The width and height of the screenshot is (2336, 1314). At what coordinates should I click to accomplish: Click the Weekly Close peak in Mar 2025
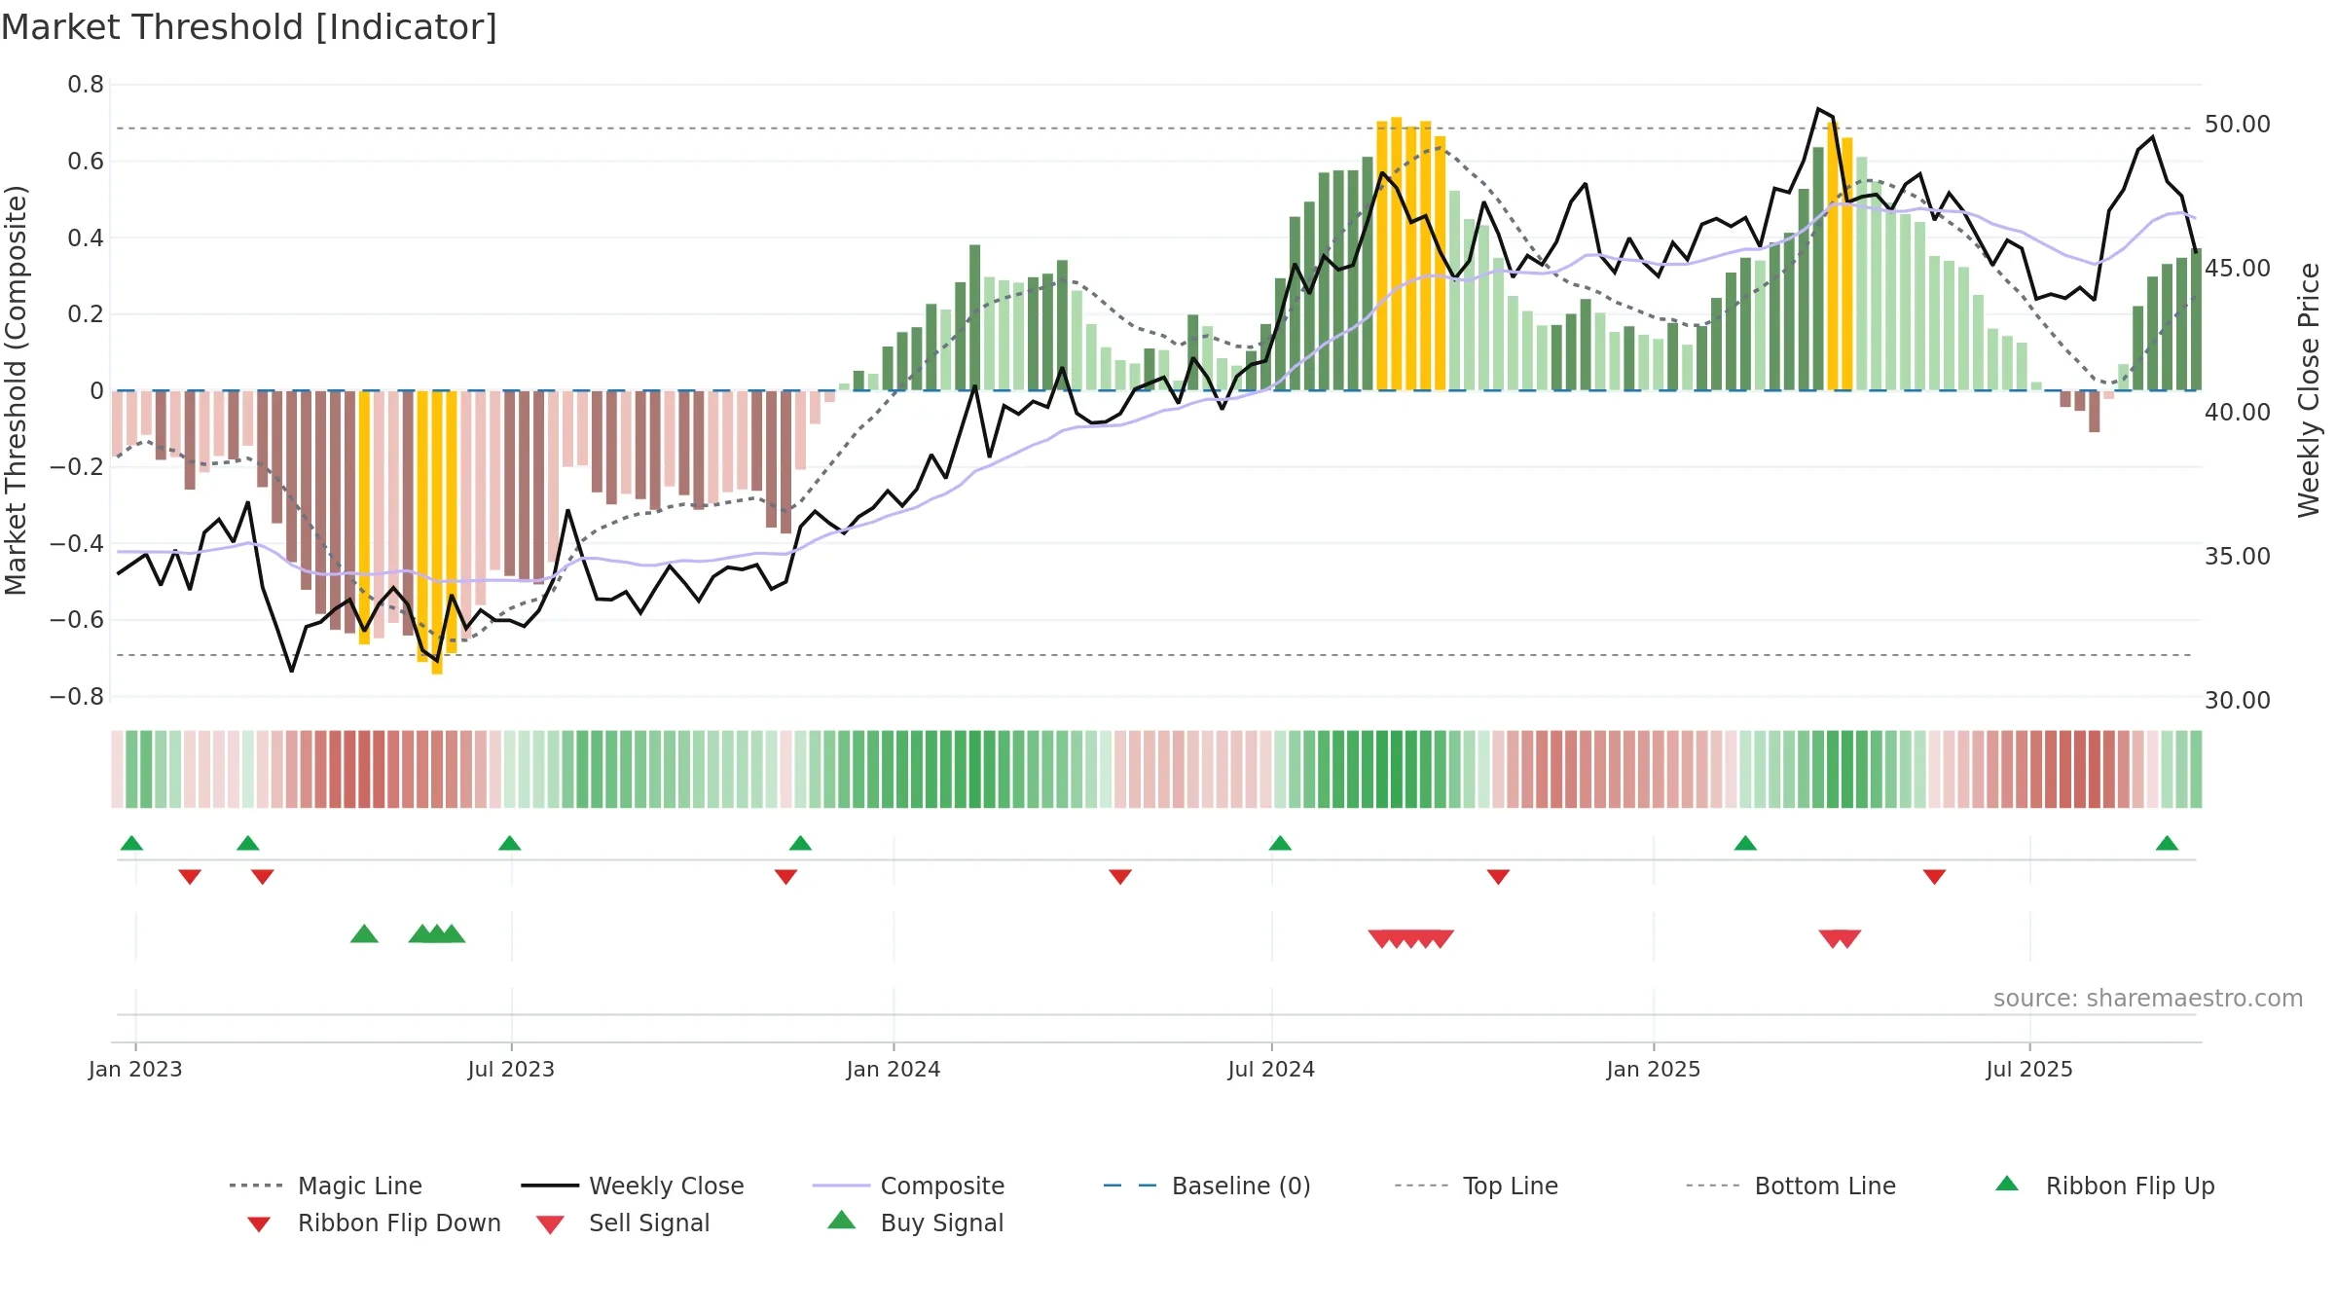point(1818,109)
